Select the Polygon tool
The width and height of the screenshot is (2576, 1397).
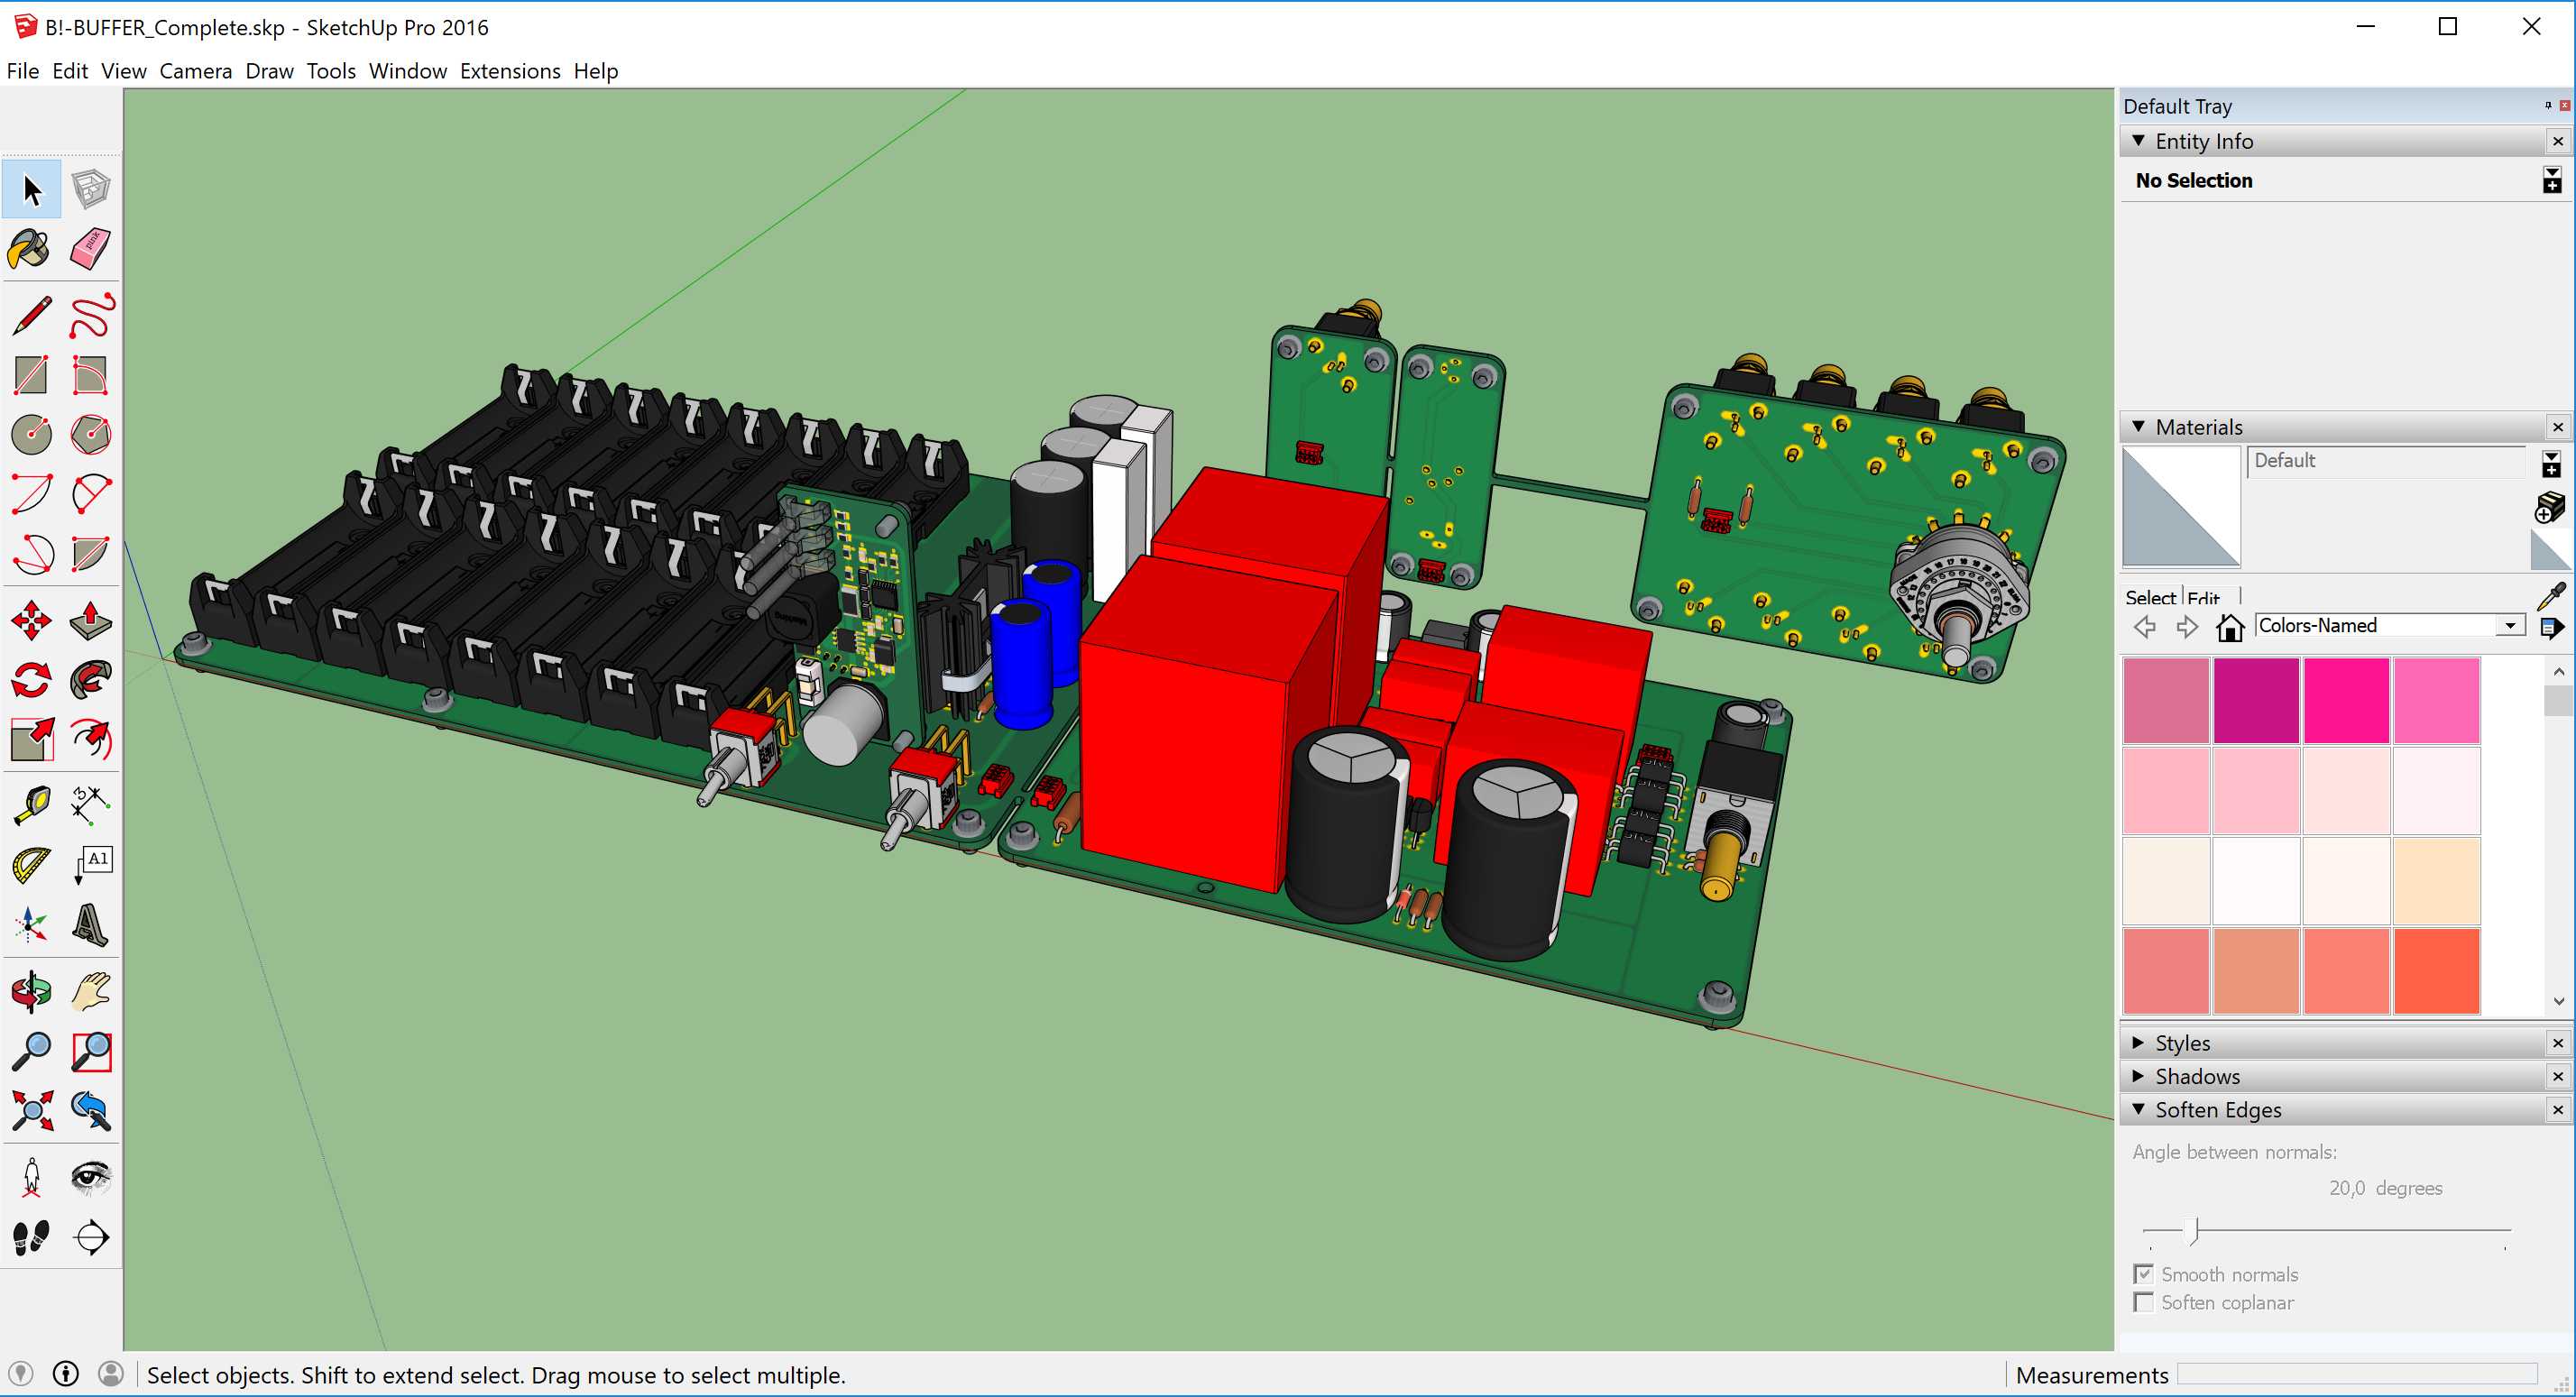[x=91, y=434]
